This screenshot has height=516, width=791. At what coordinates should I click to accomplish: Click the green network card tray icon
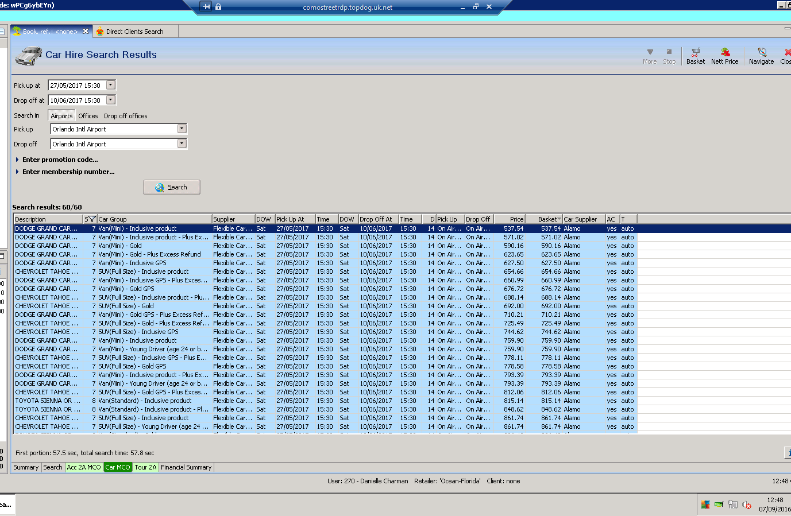pyautogui.click(x=719, y=505)
